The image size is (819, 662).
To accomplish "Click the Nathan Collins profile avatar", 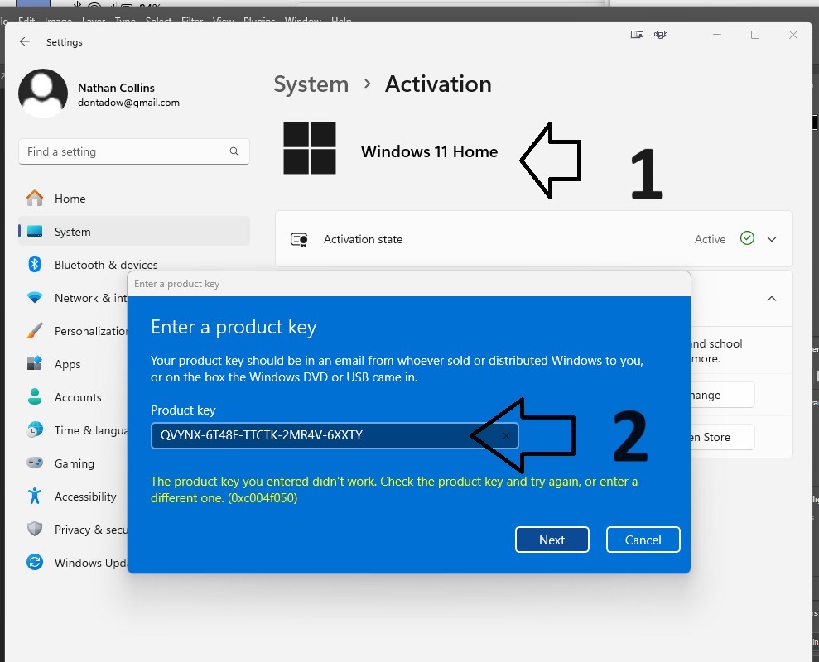I will [x=43, y=94].
